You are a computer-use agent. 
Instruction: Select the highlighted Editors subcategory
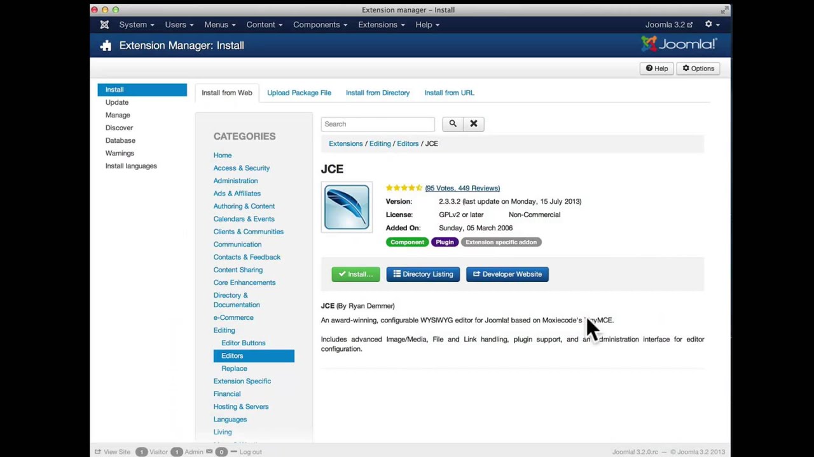click(x=254, y=355)
